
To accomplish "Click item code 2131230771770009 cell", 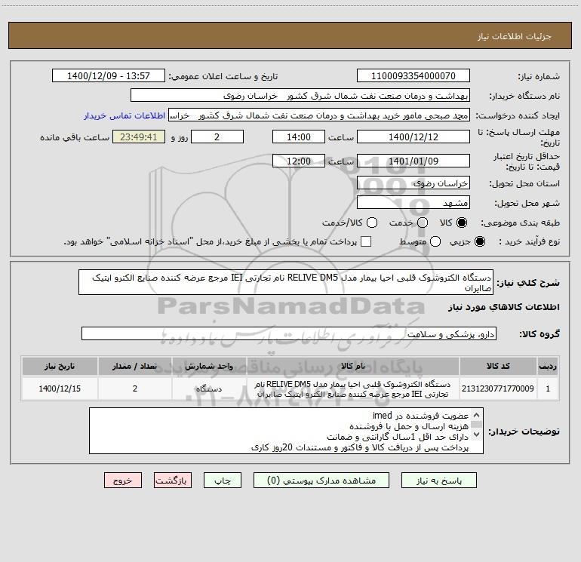I will [498, 388].
